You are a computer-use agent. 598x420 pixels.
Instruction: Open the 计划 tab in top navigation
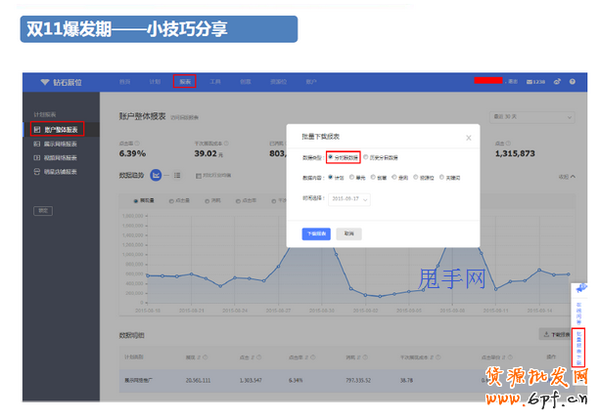coord(155,82)
